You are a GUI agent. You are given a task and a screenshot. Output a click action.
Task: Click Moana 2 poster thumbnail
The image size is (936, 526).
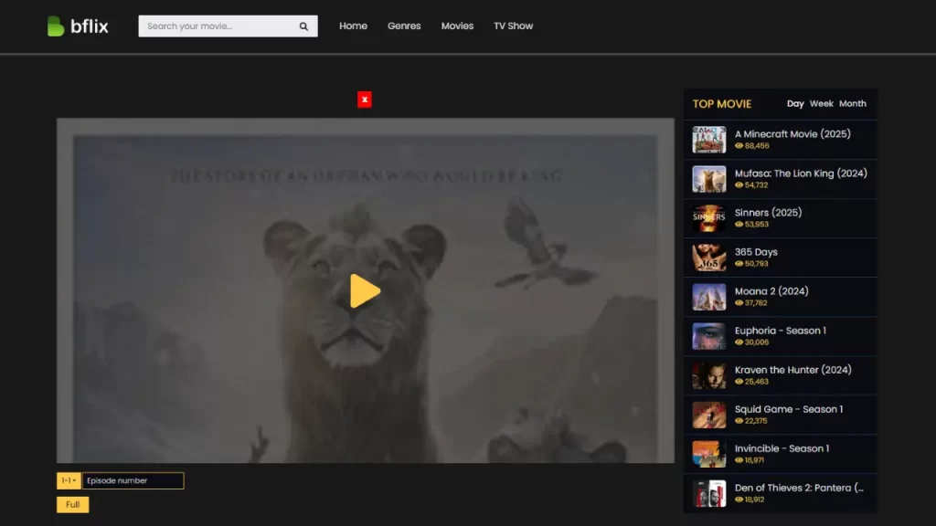tap(709, 297)
